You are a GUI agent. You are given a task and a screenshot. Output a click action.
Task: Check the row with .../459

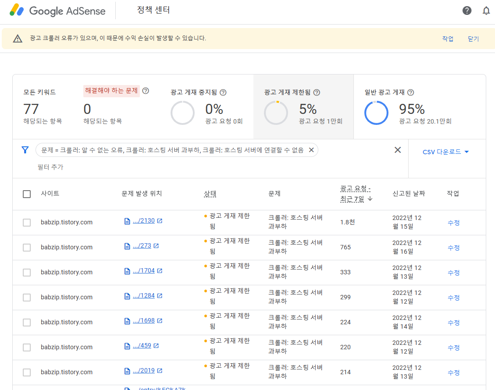coord(27,347)
